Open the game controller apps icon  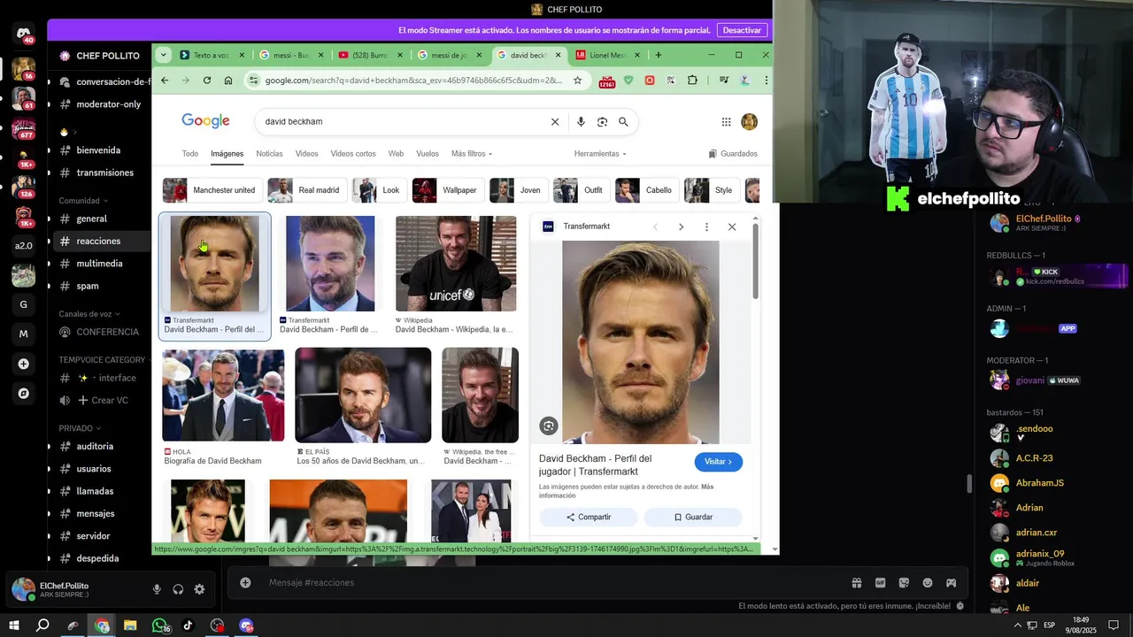(951, 582)
